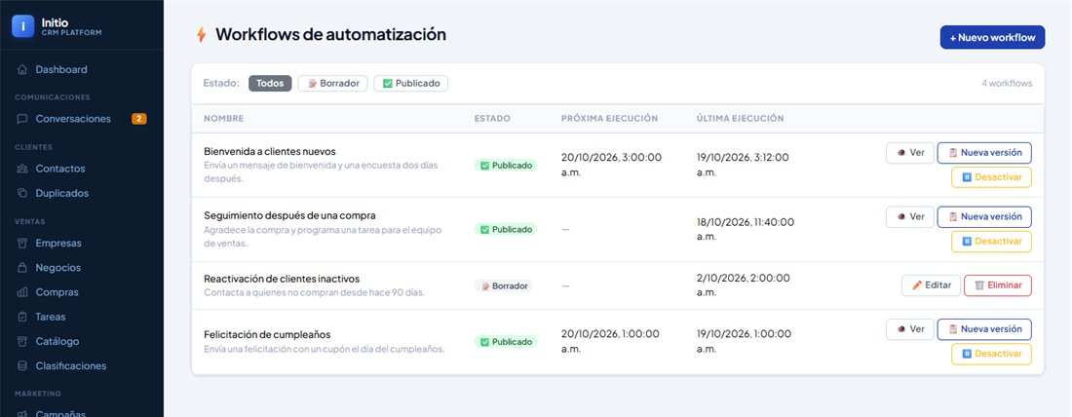The height and width of the screenshot is (417, 1072).
Task: Click the ÚLTIMA EJECUCIÓN column header
Action: (740, 119)
